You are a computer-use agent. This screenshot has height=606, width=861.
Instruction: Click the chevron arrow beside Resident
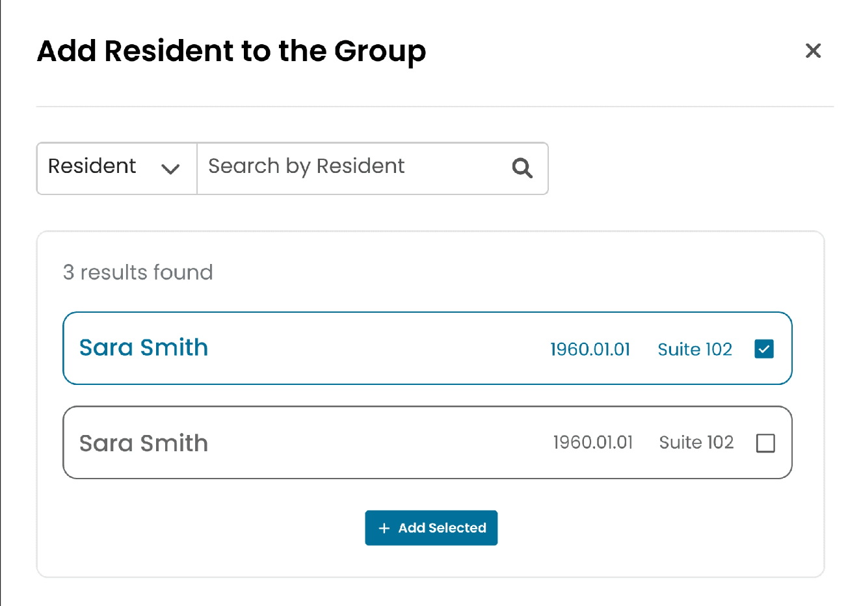(x=170, y=169)
